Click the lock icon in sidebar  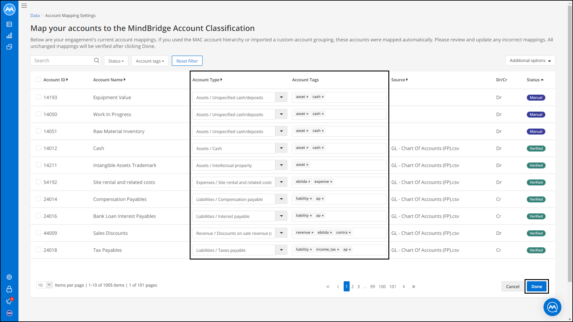[x=9, y=289]
